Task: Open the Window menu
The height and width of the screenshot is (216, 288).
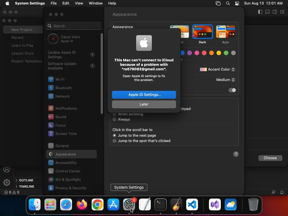Action: pyautogui.click(x=96, y=3)
